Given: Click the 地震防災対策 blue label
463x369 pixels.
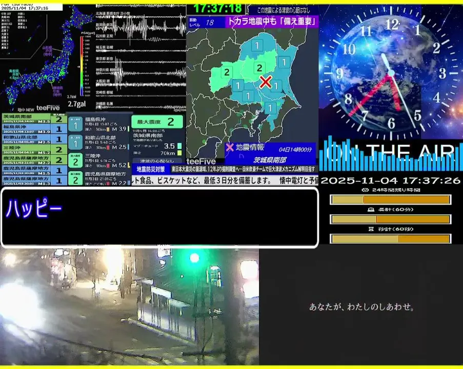Looking at the screenshot, I should pos(151,170).
